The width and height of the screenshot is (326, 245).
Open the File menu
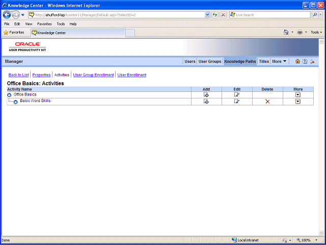coord(7,24)
